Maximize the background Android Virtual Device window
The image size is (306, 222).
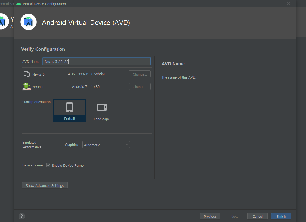(x=301, y=3)
